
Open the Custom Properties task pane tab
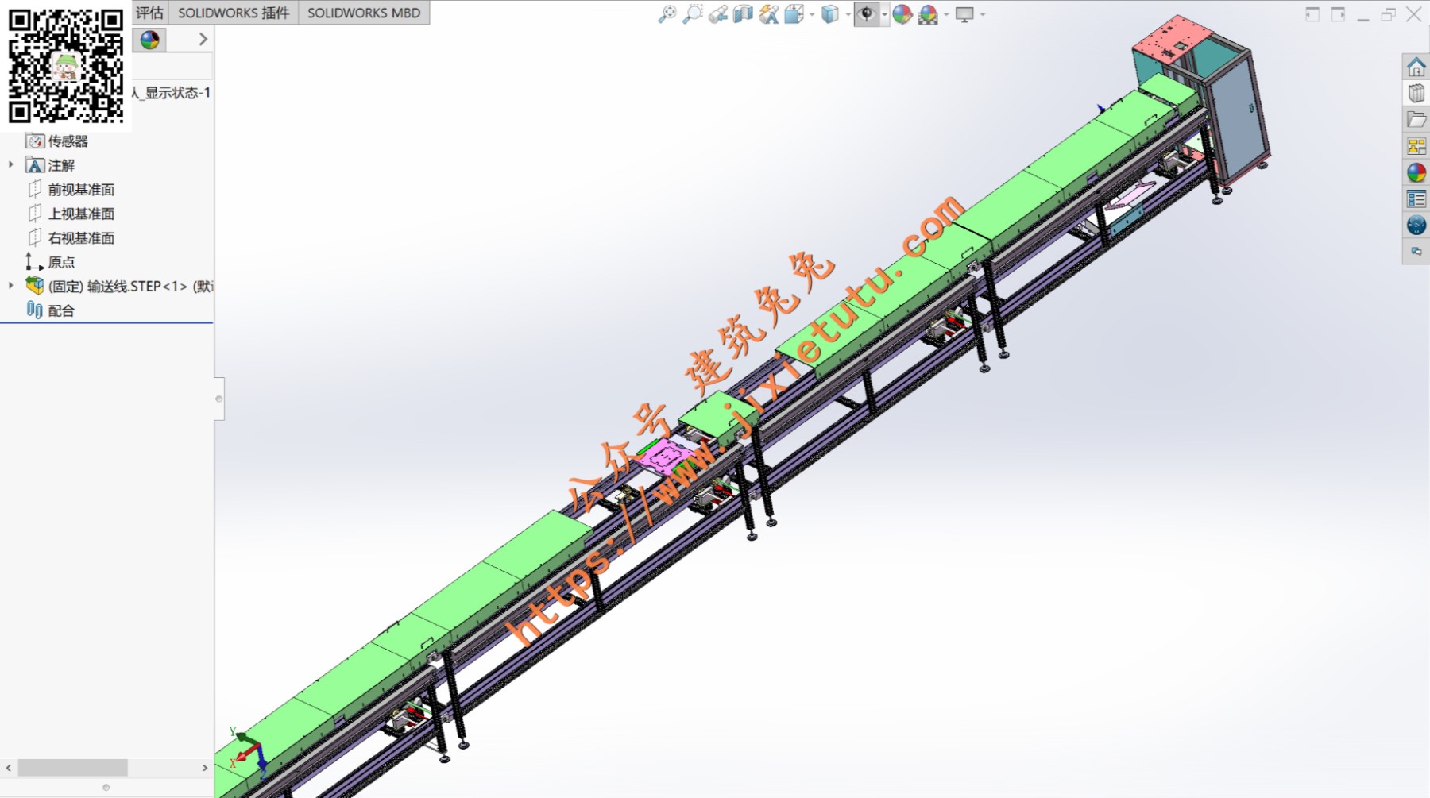1416,199
